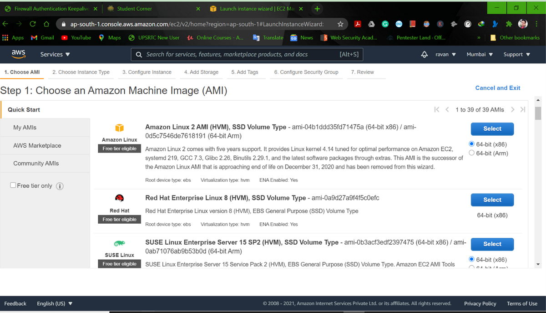546x313 pixels.
Task: Open notifications via the bell icon
Action: click(x=424, y=54)
